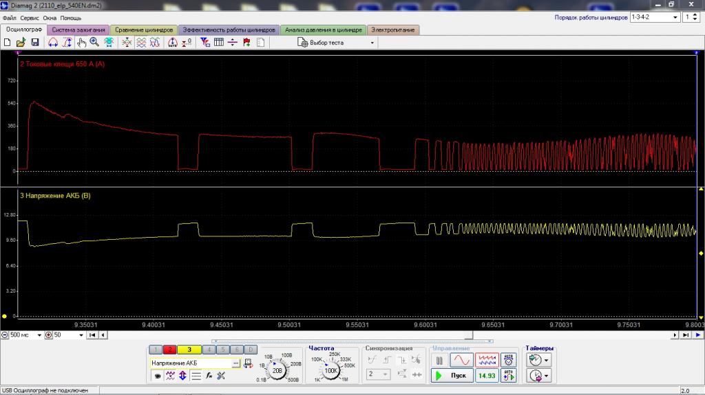This screenshot has height=395, width=705.
Task: Click the probe selection icon beside channel name
Action: [x=248, y=363]
